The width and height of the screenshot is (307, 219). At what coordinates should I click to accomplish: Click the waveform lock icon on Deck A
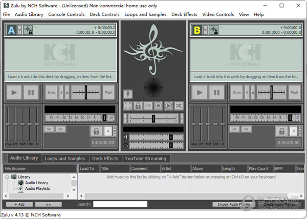28,30
